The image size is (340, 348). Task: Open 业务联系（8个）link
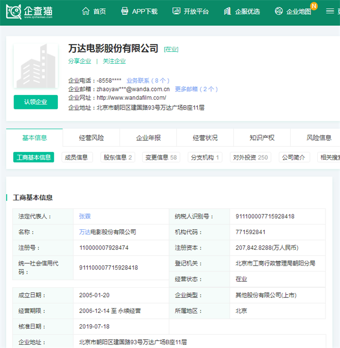148,81
